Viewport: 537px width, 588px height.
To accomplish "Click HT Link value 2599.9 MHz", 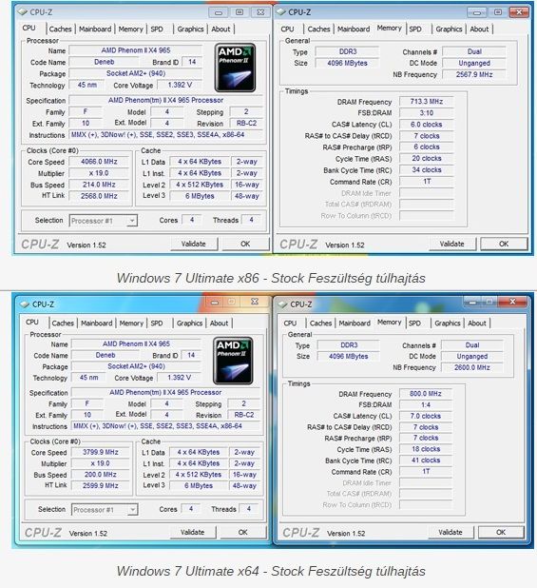I will point(101,485).
